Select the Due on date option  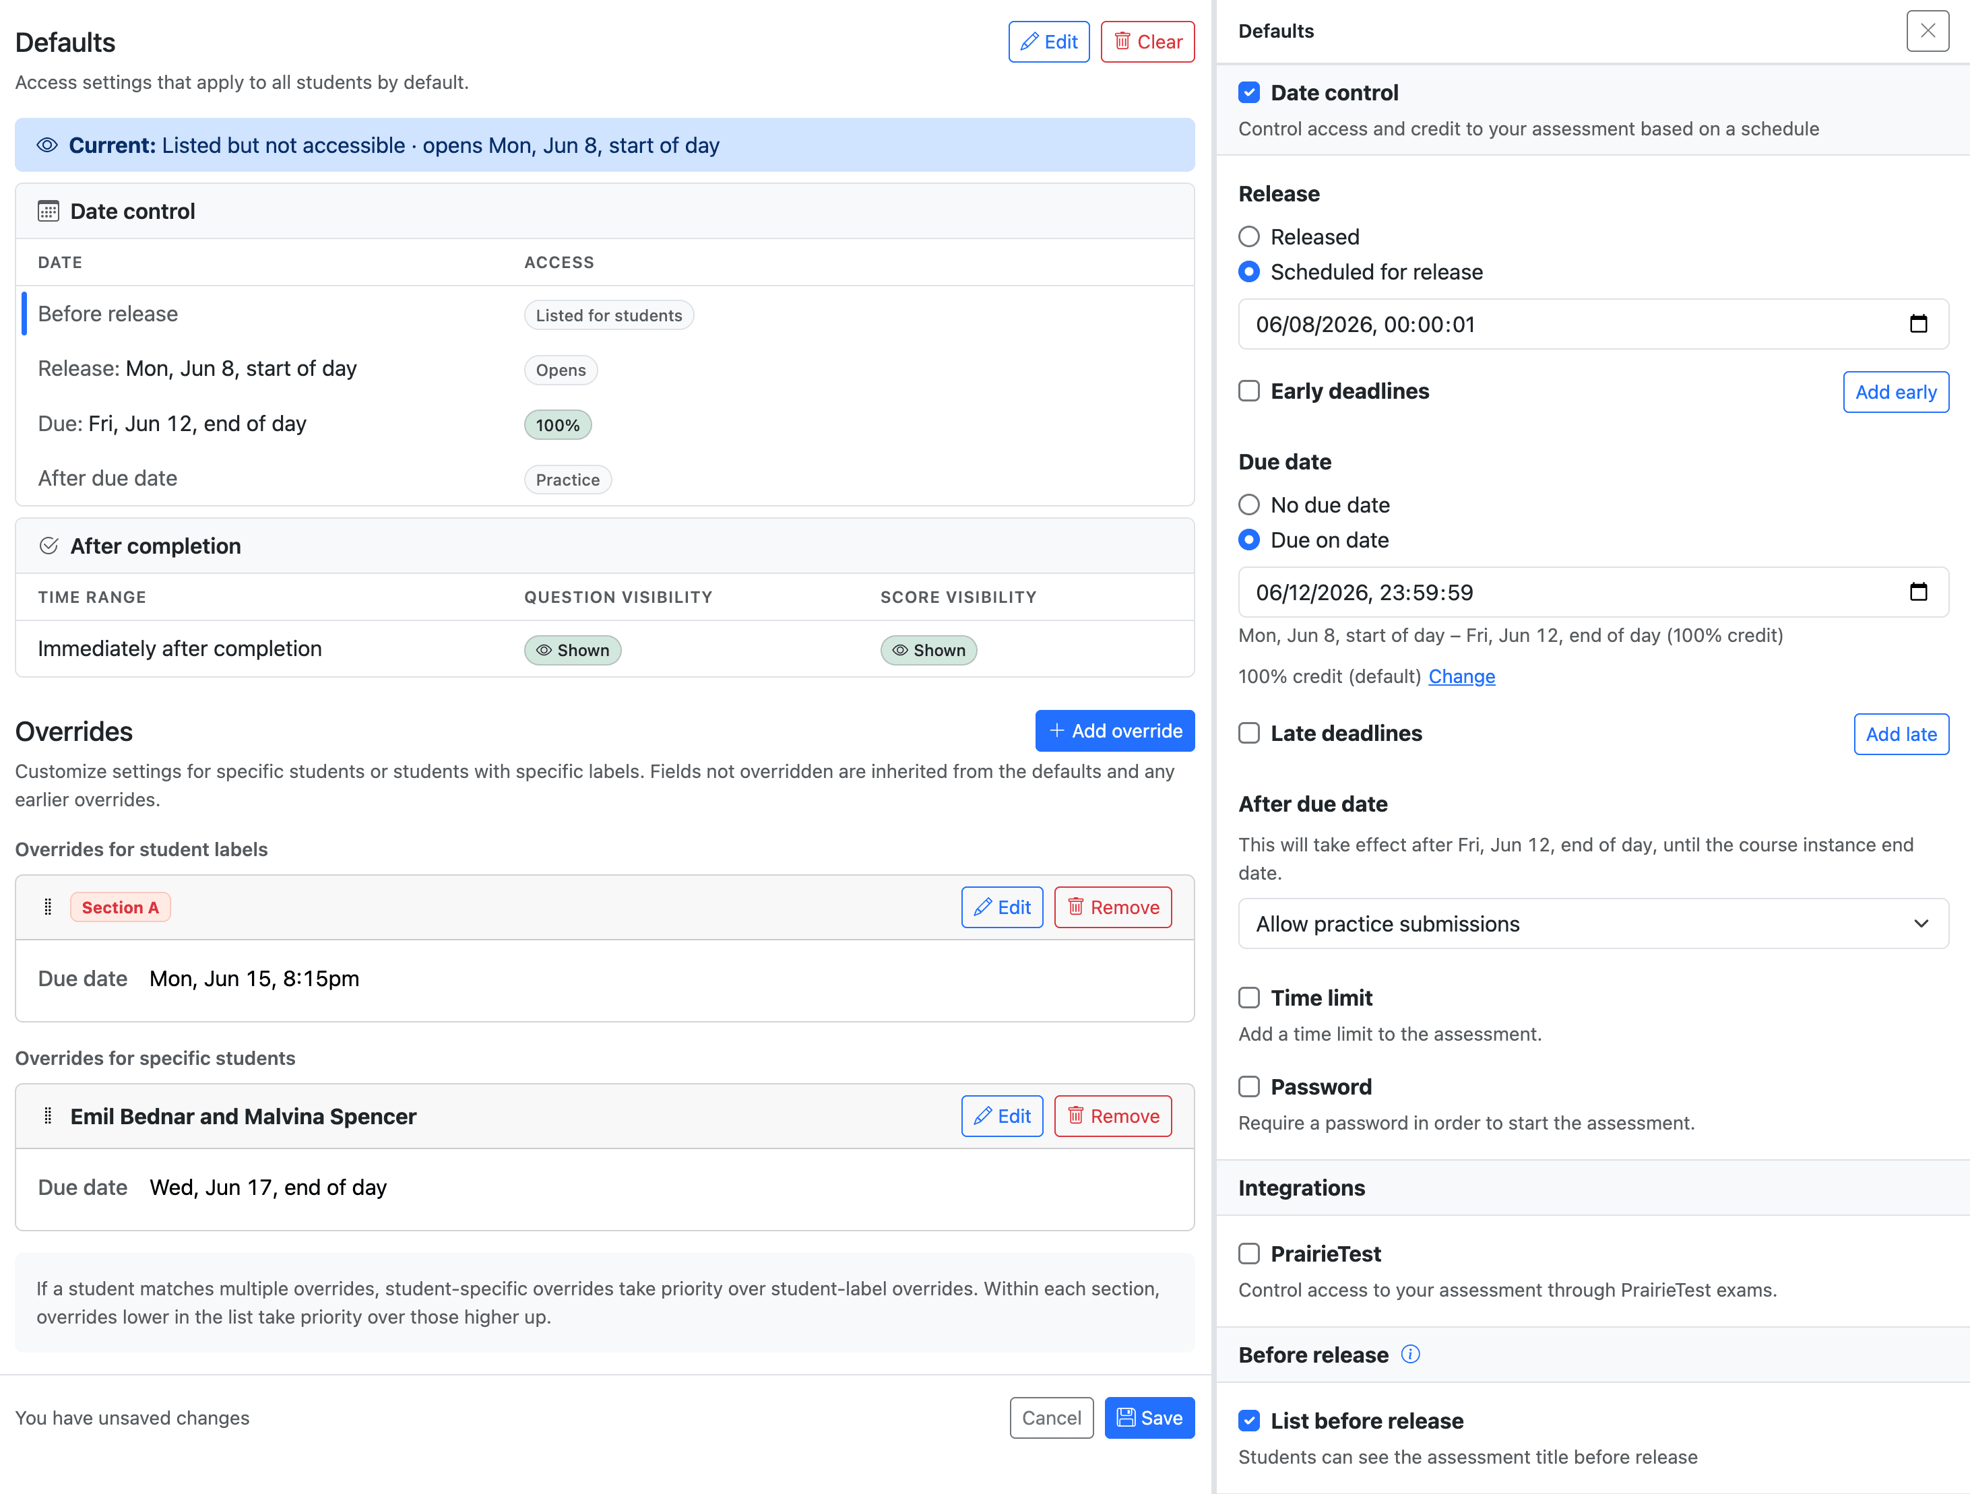(x=1248, y=540)
